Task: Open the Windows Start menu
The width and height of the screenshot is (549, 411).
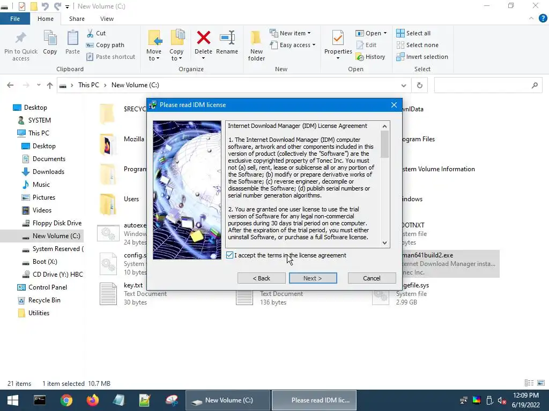Action: pos(13,400)
